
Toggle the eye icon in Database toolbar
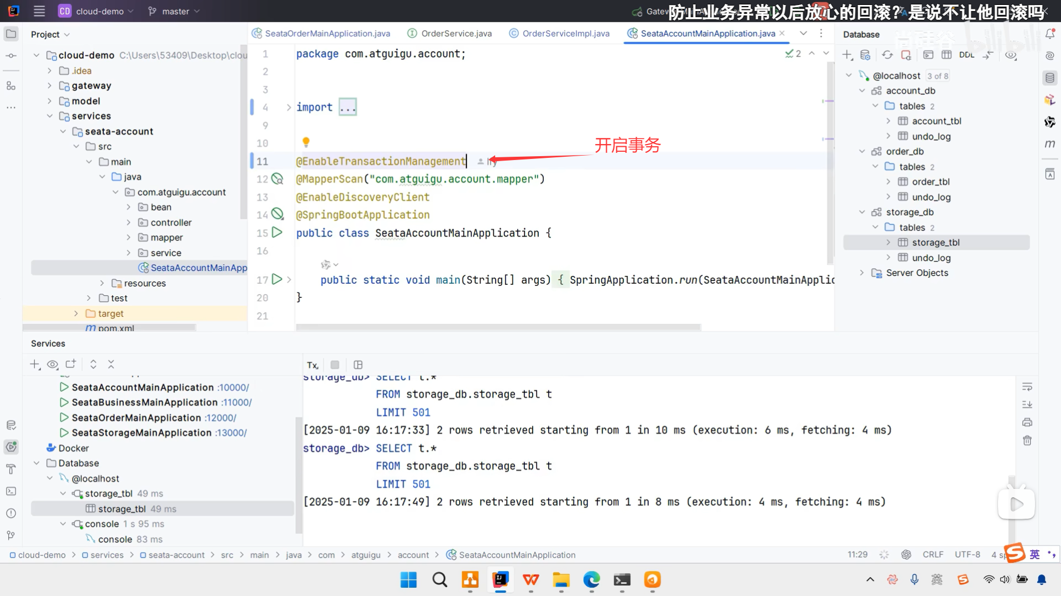pos(1011,55)
